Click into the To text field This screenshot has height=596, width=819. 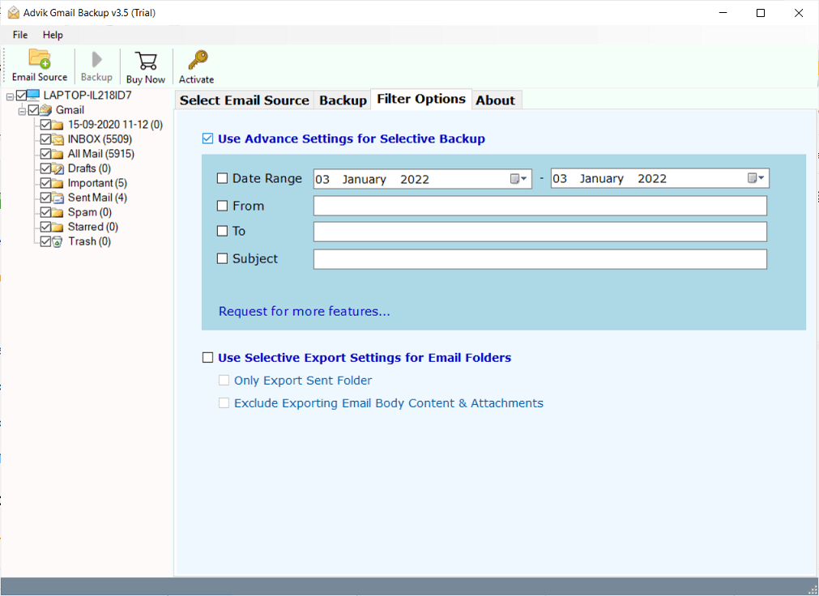[540, 232]
